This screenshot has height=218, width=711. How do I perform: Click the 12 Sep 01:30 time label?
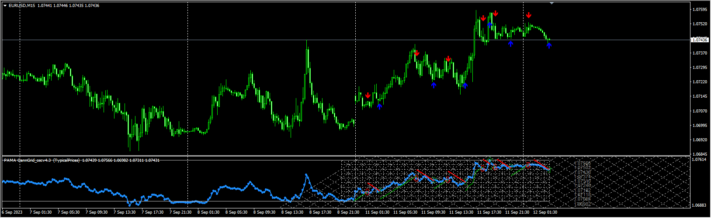pos(546,212)
